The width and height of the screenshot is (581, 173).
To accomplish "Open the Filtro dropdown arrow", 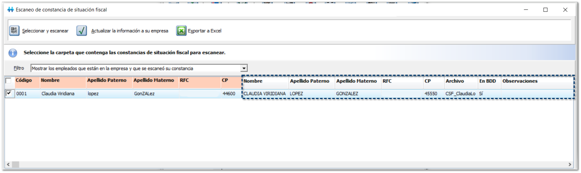I will pos(244,68).
